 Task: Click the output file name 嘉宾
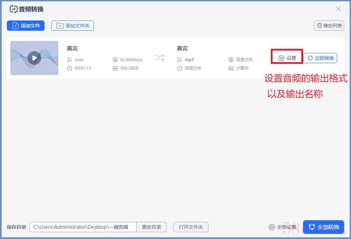pyautogui.click(x=182, y=48)
